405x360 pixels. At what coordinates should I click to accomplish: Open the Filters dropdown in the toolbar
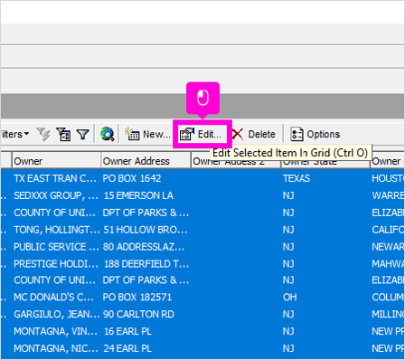tap(14, 134)
